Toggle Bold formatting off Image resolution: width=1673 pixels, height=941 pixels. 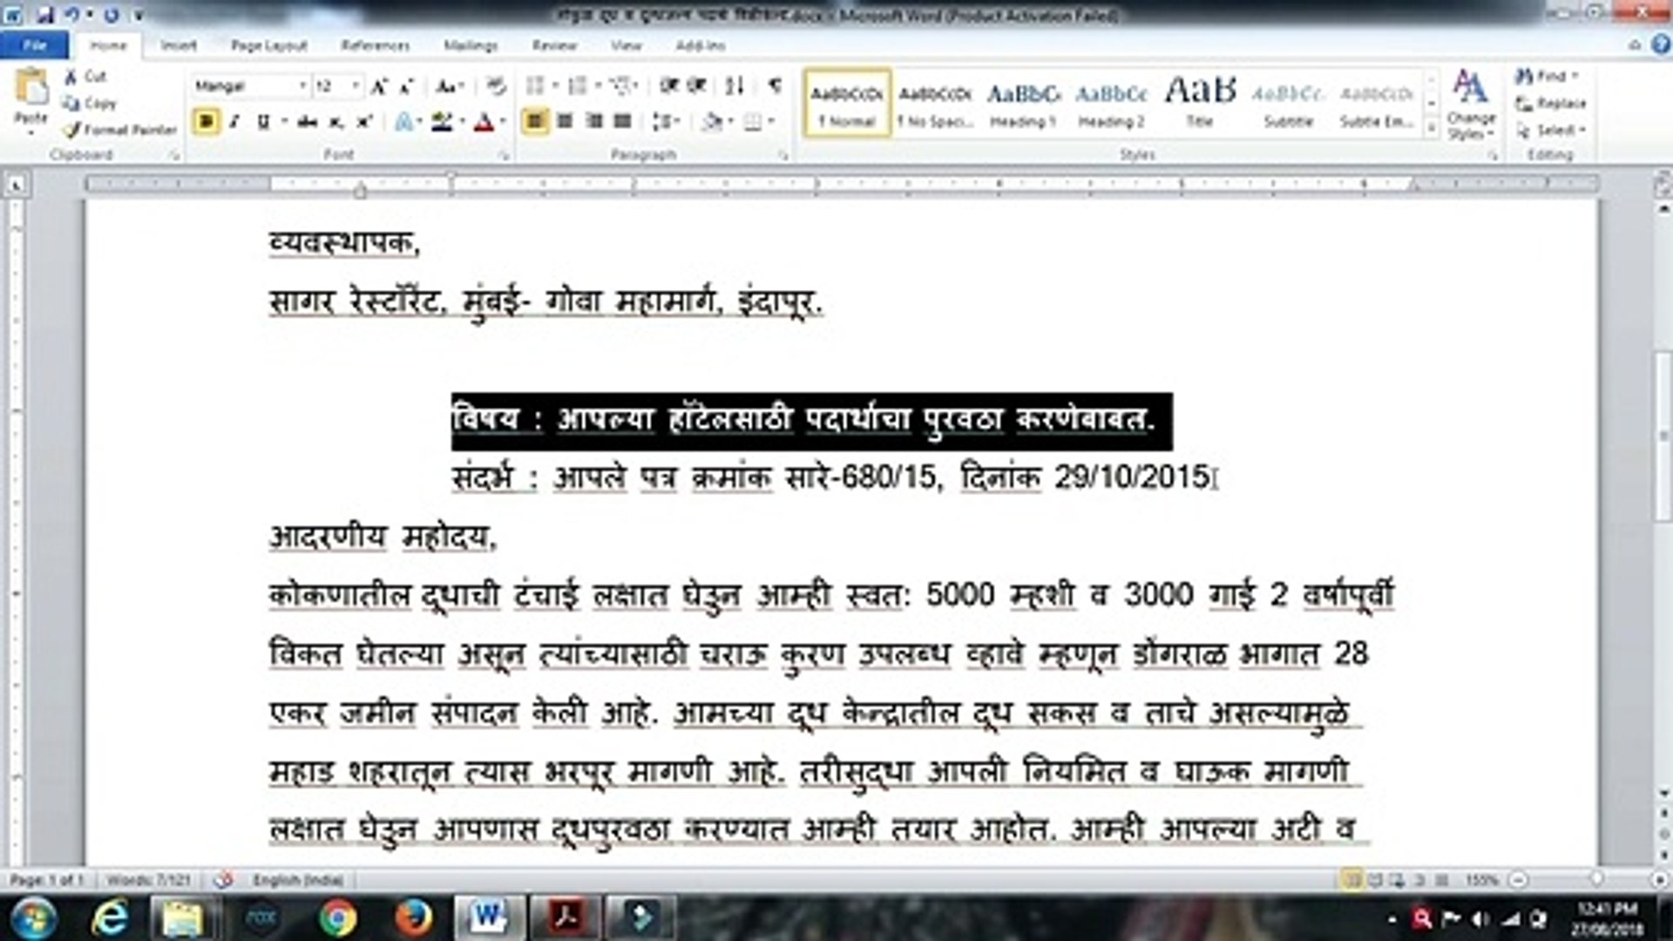207,123
